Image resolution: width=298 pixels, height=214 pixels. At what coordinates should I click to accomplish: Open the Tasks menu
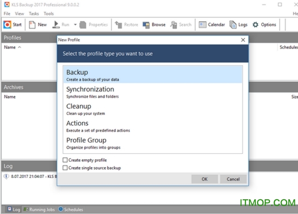click(x=34, y=14)
